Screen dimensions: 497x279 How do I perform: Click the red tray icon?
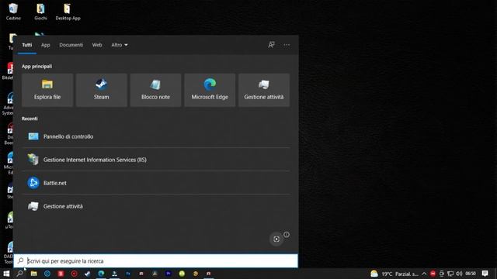(x=433, y=274)
